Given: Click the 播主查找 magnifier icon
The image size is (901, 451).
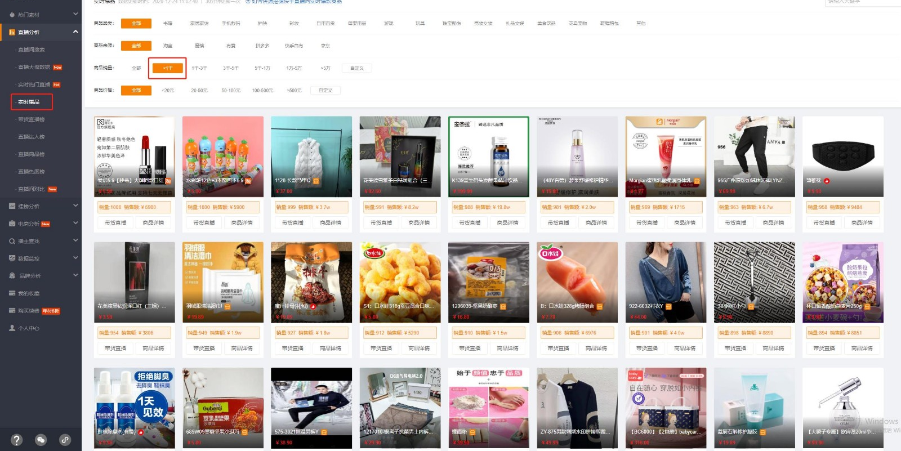Looking at the screenshot, I should point(12,241).
